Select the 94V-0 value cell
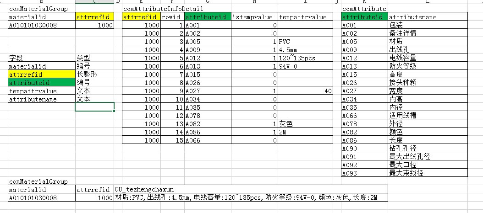This screenshot has width=483, height=213. 305,66
